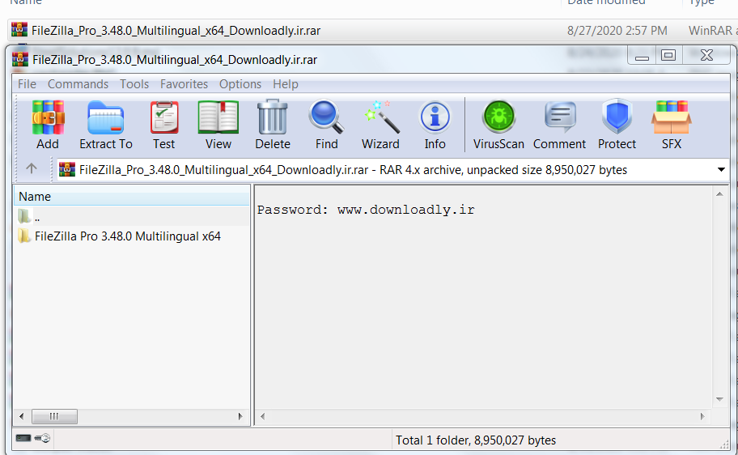Close the WinRAR window

706,56
